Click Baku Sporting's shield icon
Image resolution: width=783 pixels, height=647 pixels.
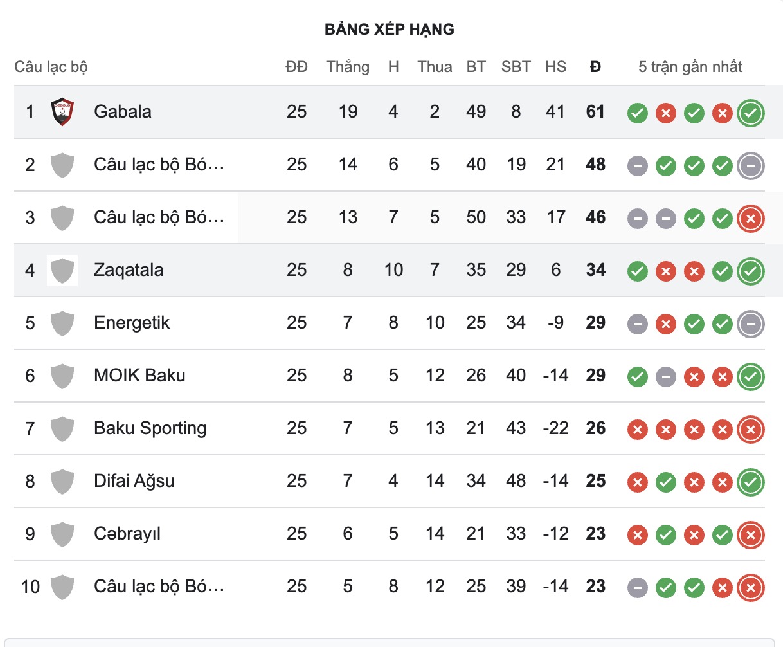coord(62,429)
